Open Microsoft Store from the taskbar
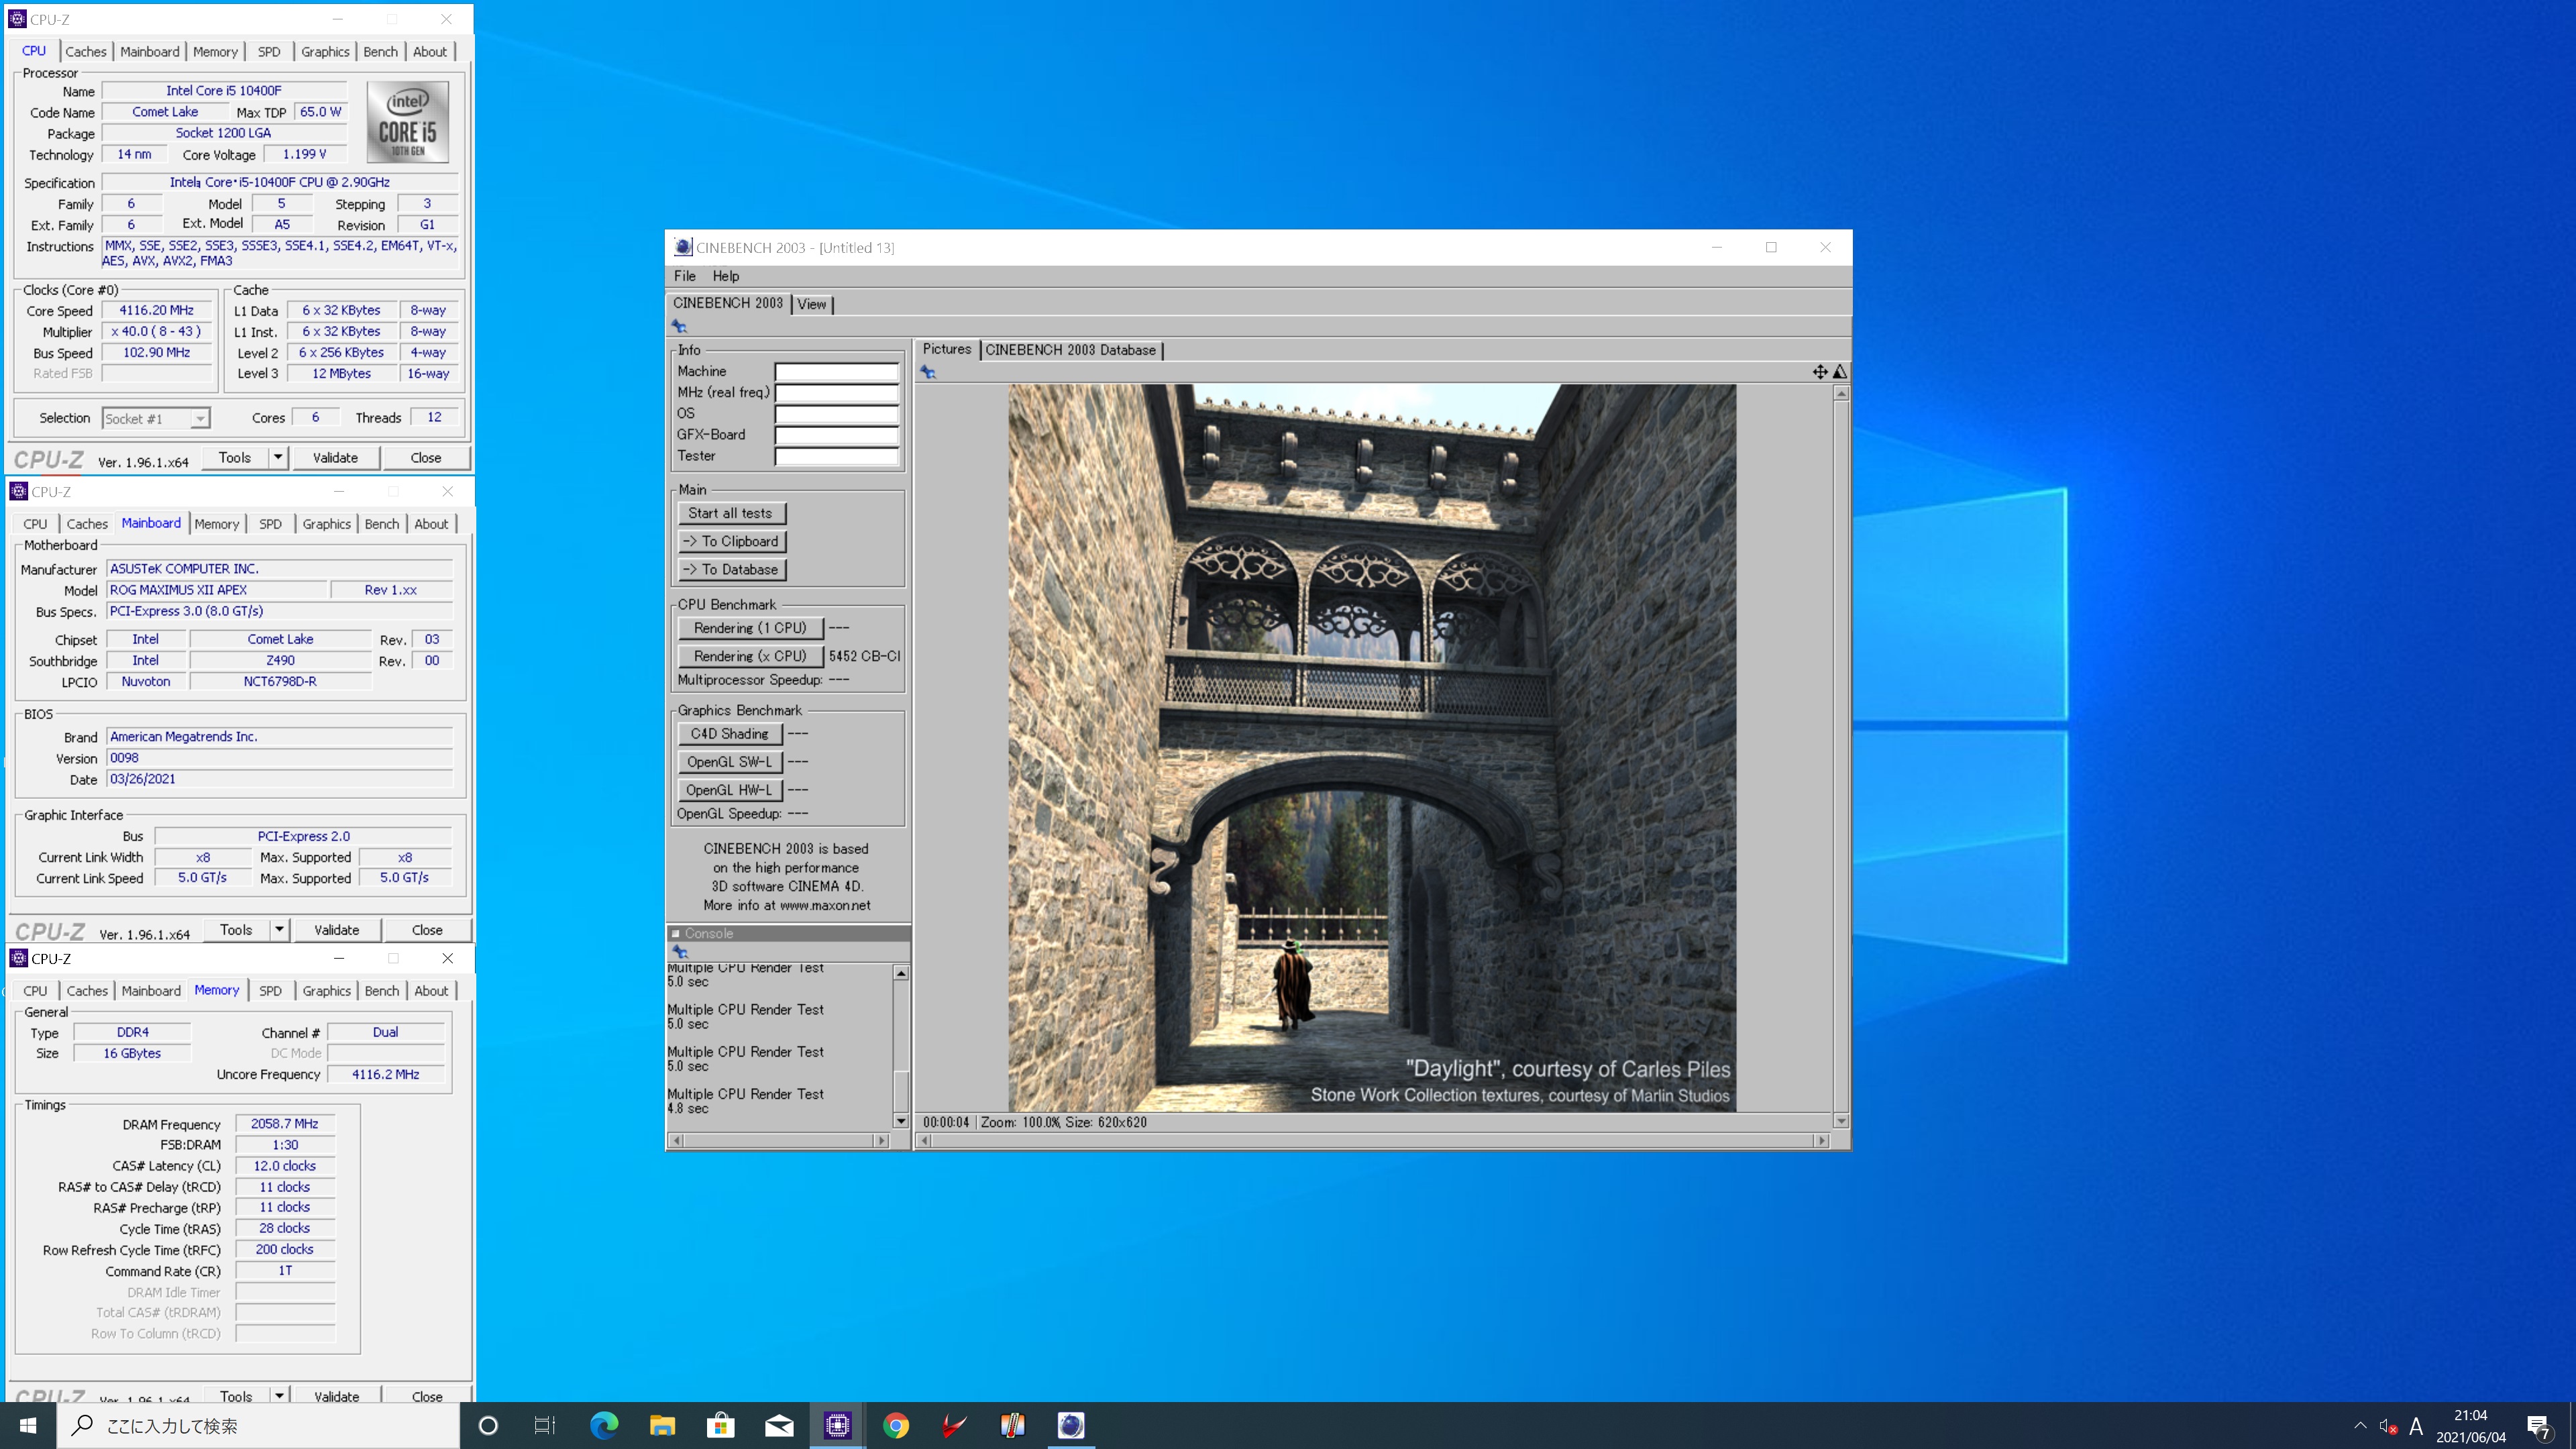Screen dimensions: 2576x1449 point(720,1425)
